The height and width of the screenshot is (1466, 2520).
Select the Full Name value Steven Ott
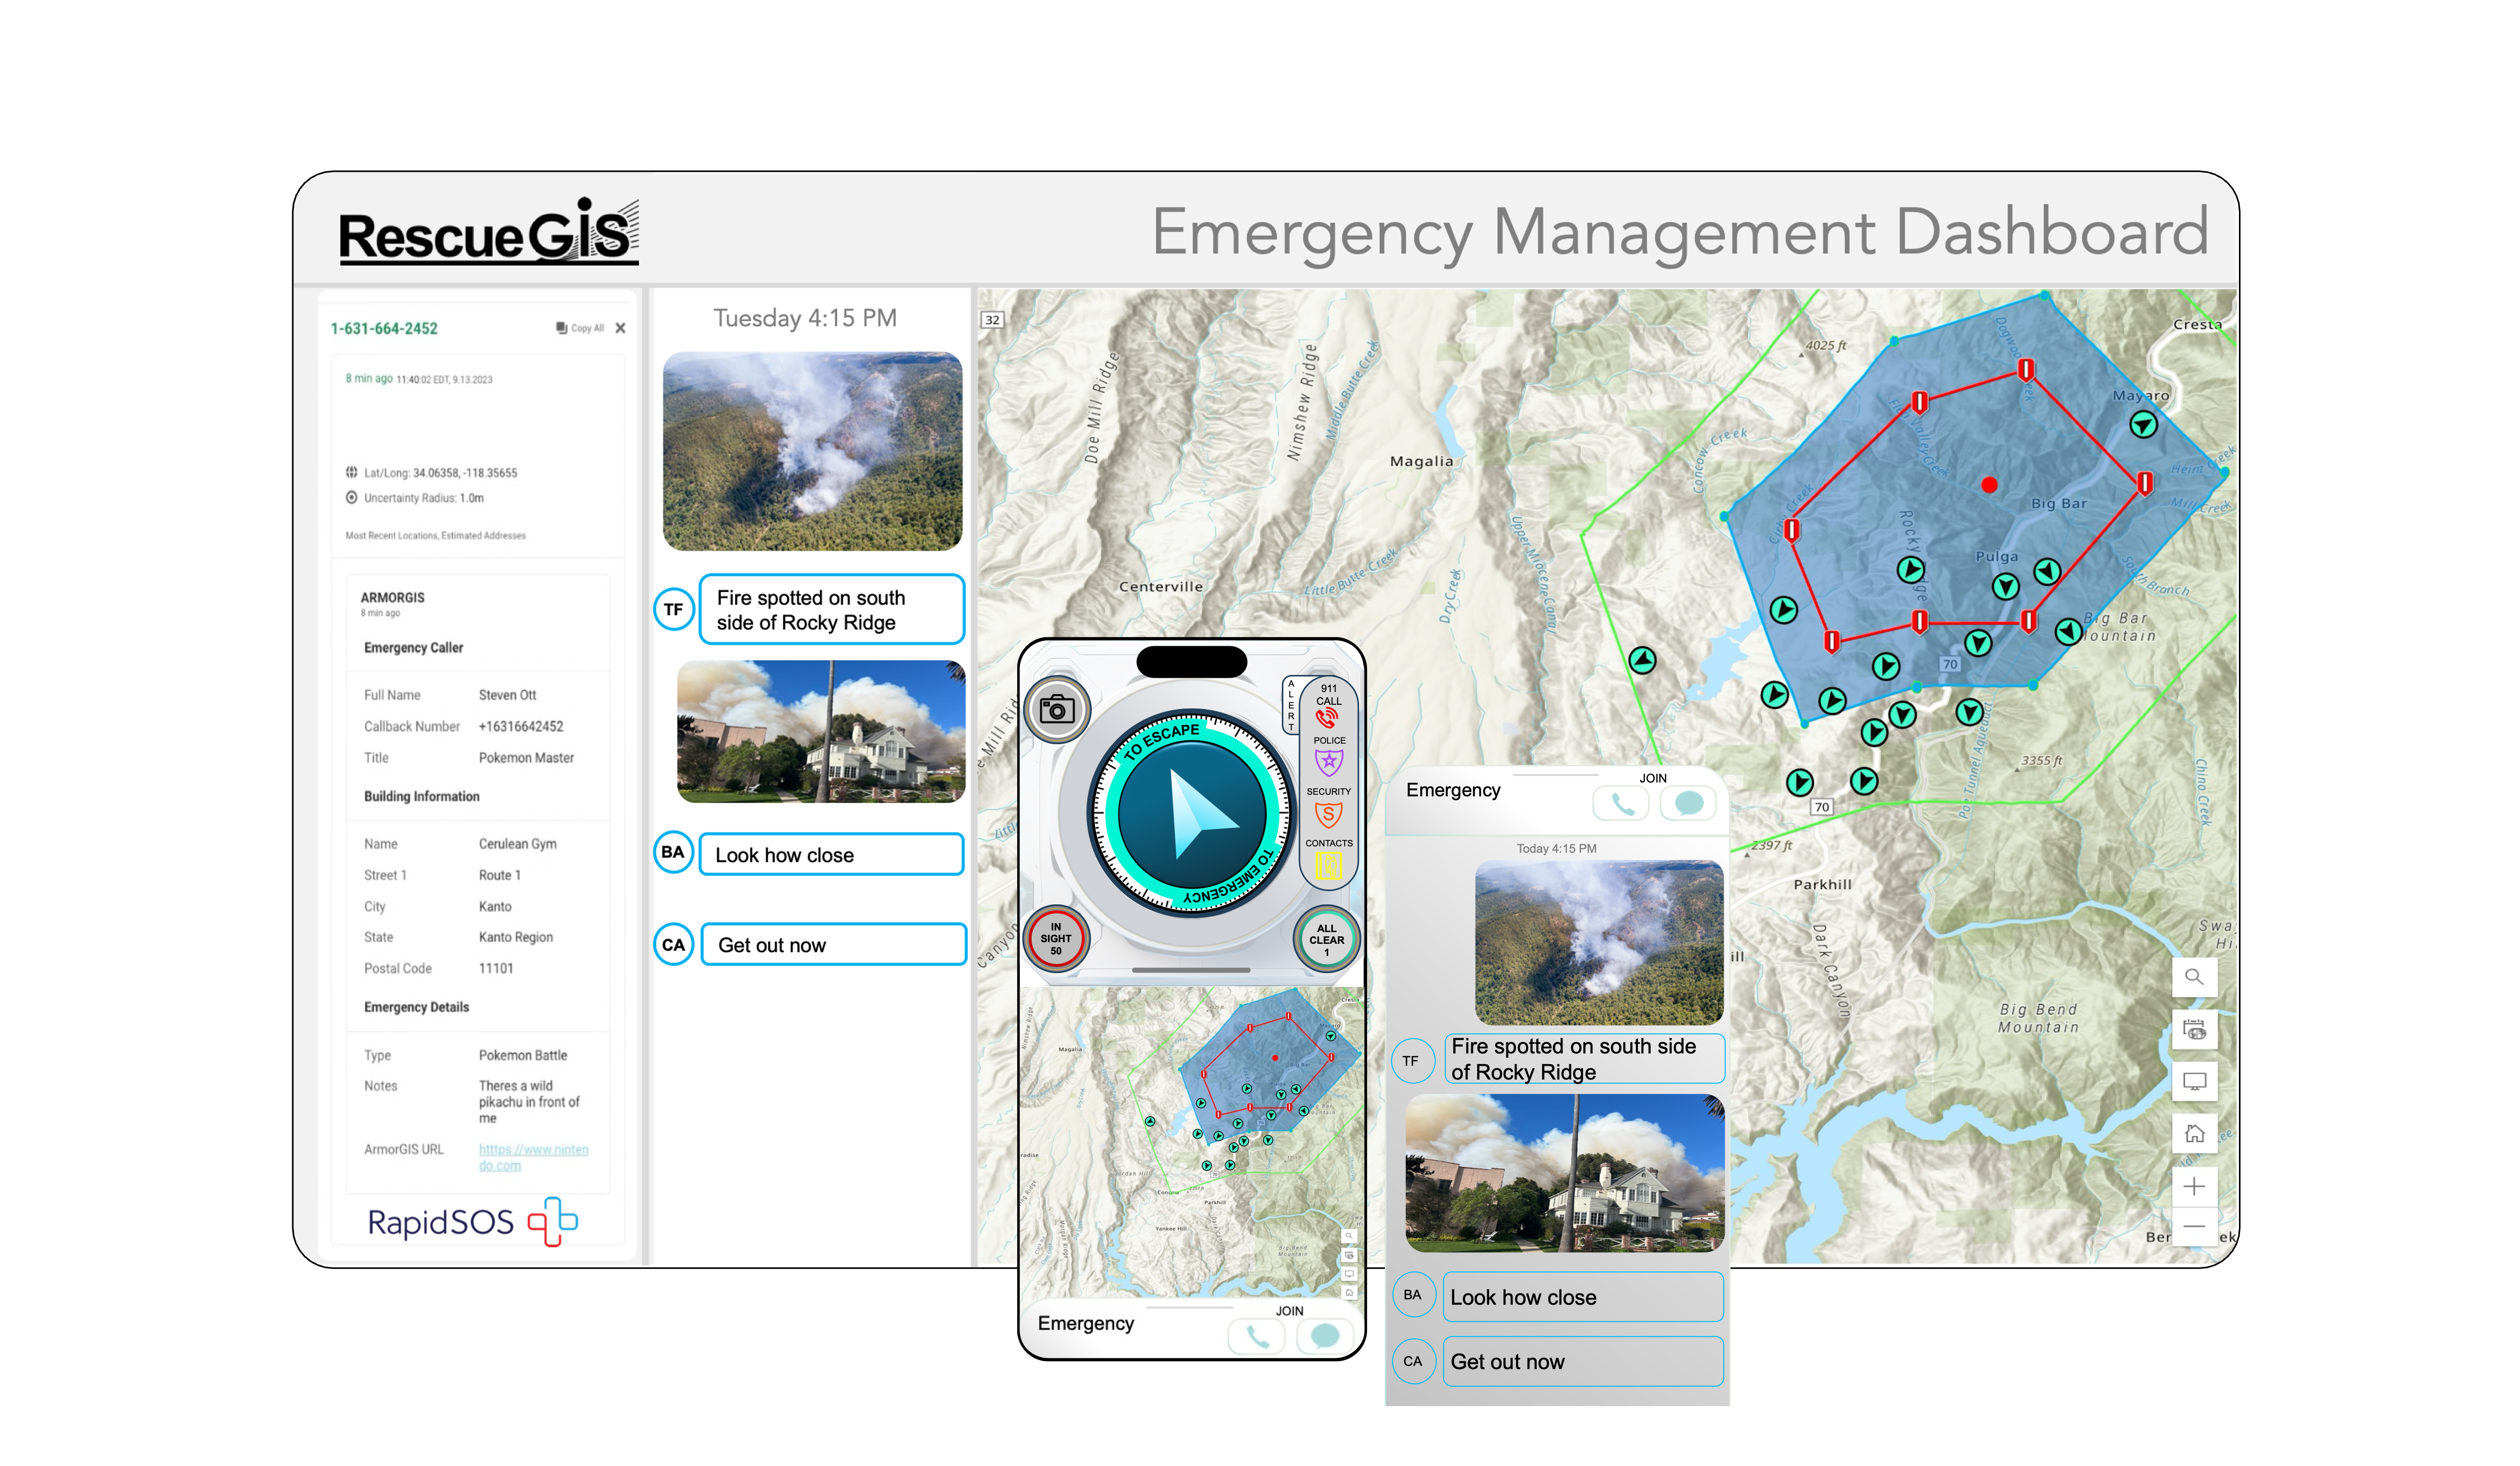pyautogui.click(x=507, y=695)
